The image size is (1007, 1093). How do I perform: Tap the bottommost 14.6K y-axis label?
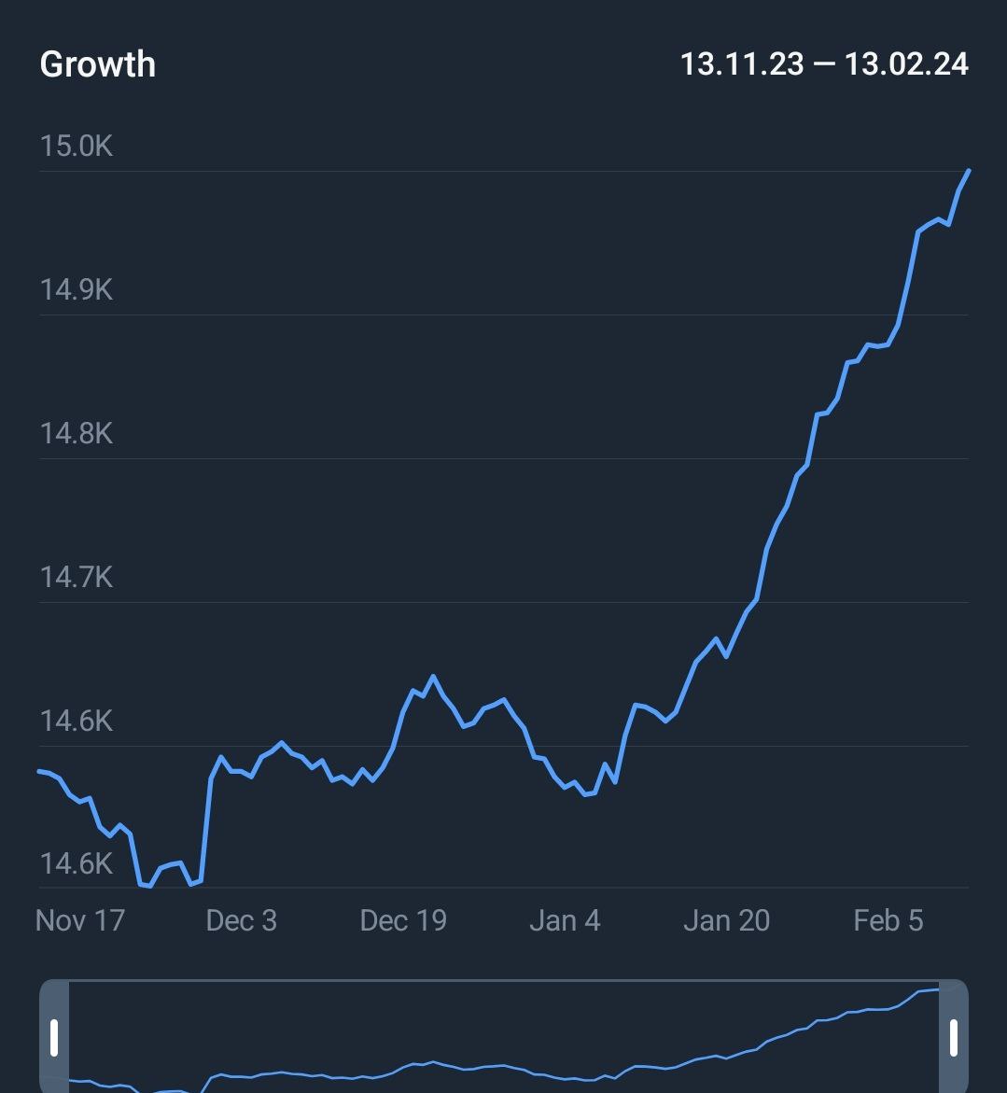point(76,863)
